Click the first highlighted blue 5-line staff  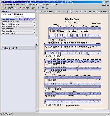[x=75, y=29]
